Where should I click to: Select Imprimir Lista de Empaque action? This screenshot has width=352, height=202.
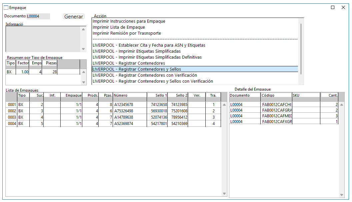119,27
